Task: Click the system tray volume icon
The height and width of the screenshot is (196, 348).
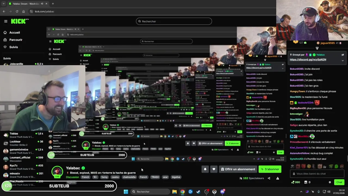Action: click(x=328, y=192)
